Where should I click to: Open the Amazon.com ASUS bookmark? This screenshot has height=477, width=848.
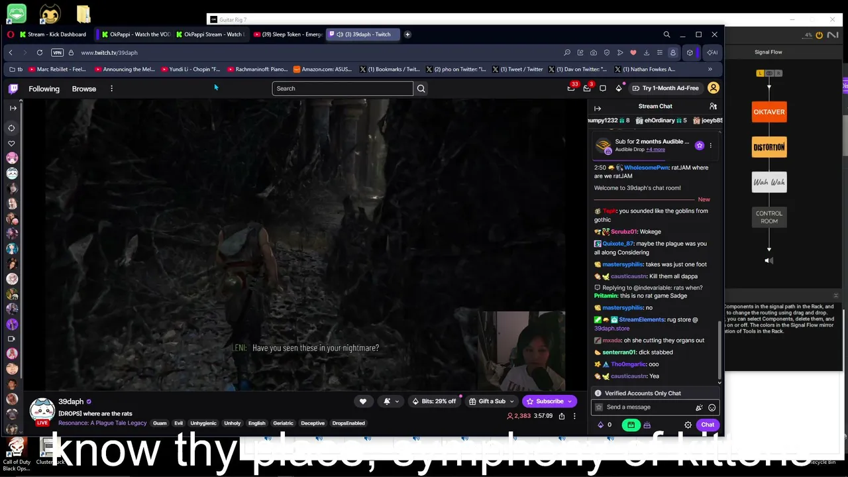pos(323,69)
